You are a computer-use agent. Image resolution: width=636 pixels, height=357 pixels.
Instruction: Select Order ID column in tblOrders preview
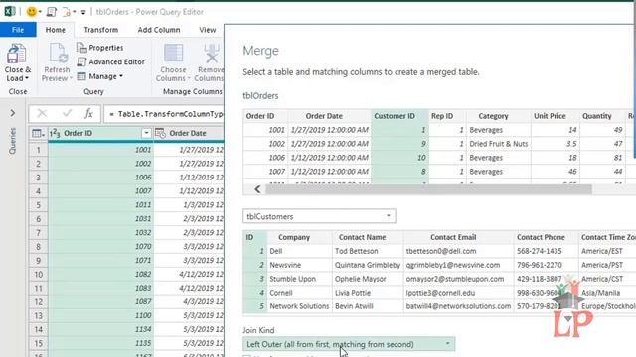click(x=265, y=116)
